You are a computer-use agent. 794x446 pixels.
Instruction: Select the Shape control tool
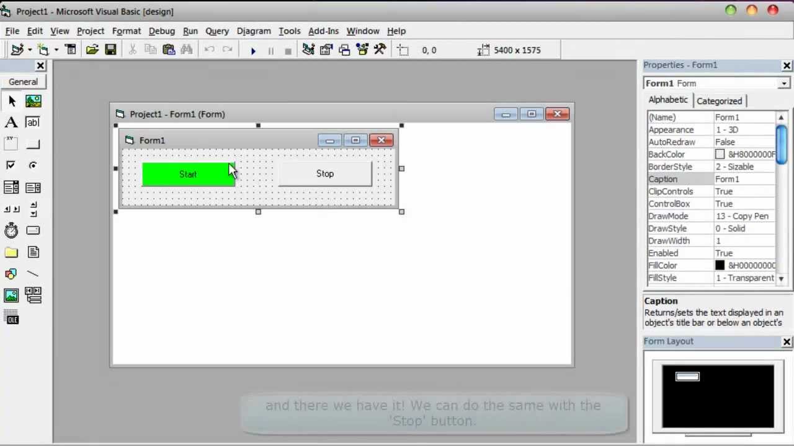(x=11, y=274)
